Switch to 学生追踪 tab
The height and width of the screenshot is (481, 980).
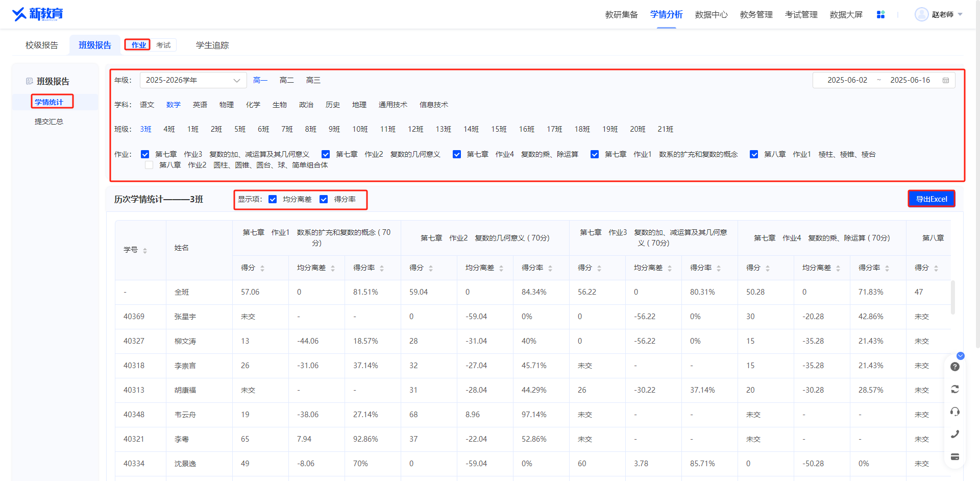click(212, 45)
